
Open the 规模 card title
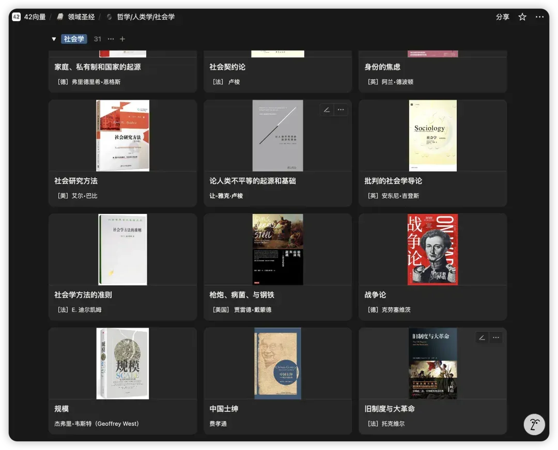click(x=61, y=409)
